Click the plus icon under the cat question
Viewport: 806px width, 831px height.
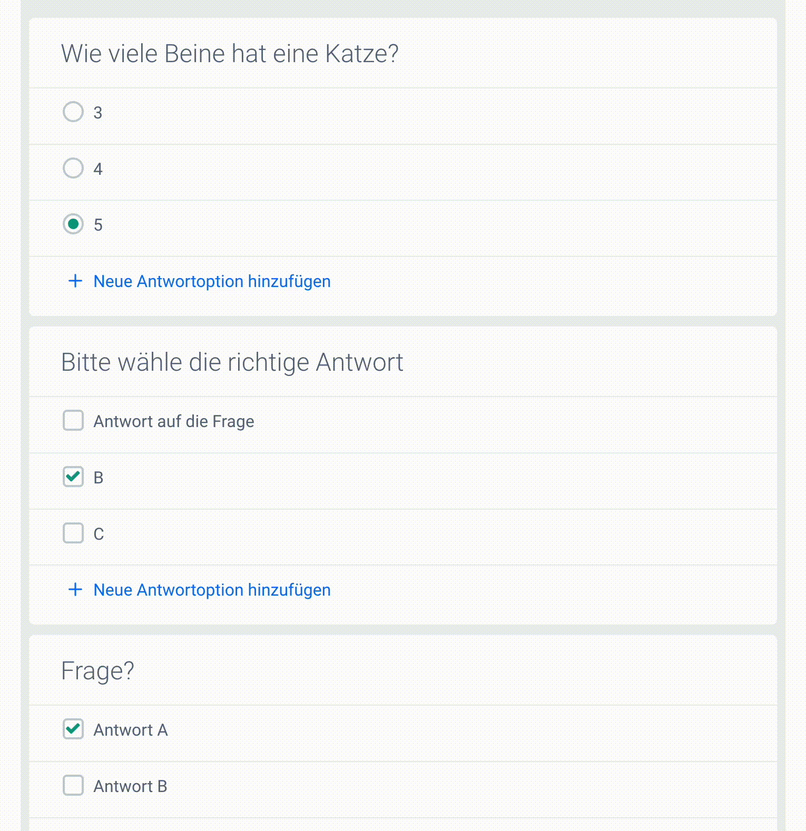(75, 281)
